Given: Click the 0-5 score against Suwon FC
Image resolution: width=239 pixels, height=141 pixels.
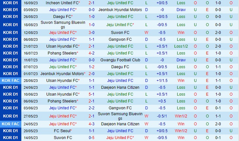Looking at the screenshot, I should coord(91,138).
